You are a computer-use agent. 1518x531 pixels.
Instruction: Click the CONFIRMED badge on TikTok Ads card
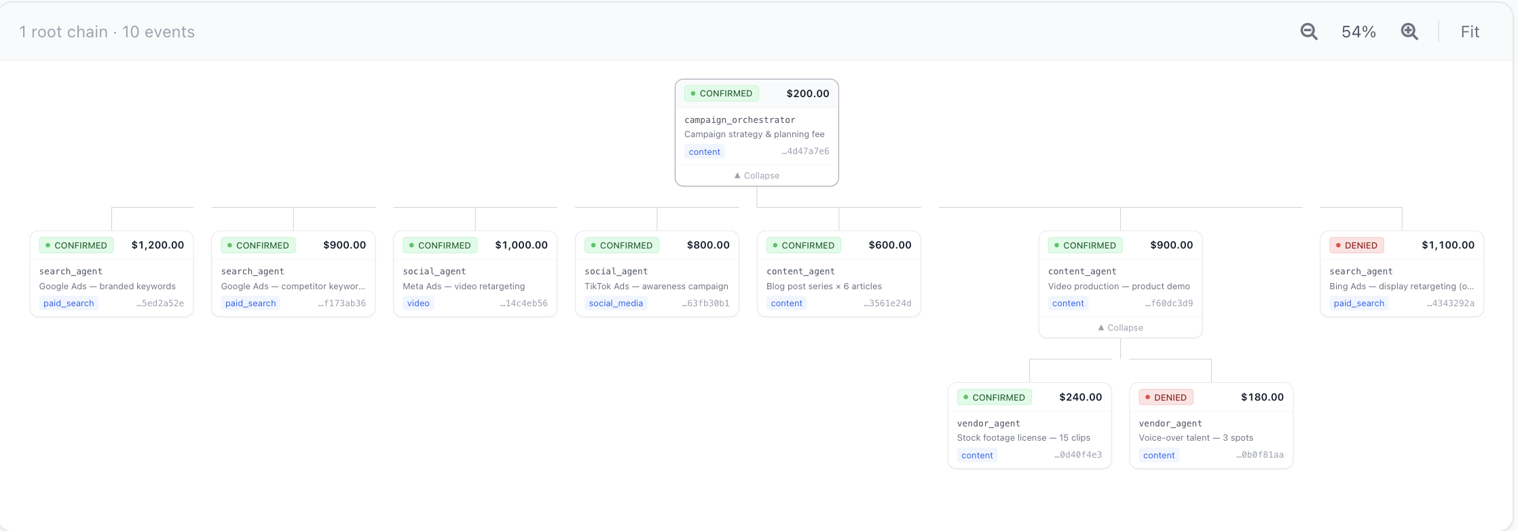621,246
